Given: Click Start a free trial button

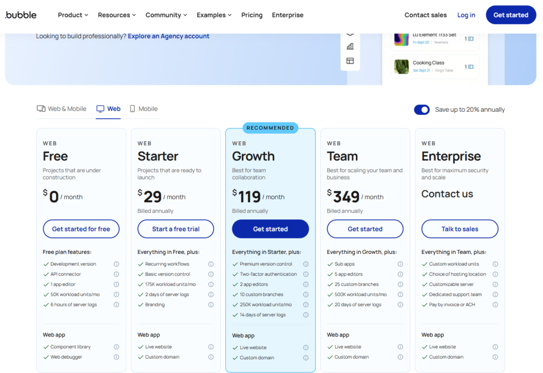Looking at the screenshot, I should click(176, 229).
